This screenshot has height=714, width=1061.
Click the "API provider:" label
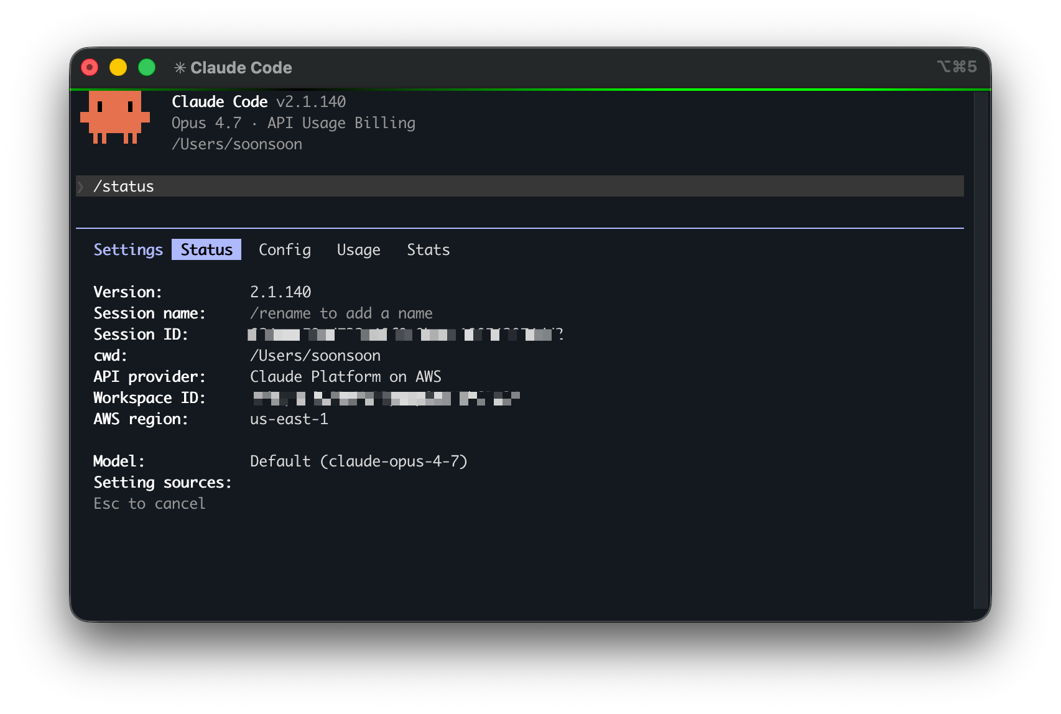pyautogui.click(x=150, y=377)
